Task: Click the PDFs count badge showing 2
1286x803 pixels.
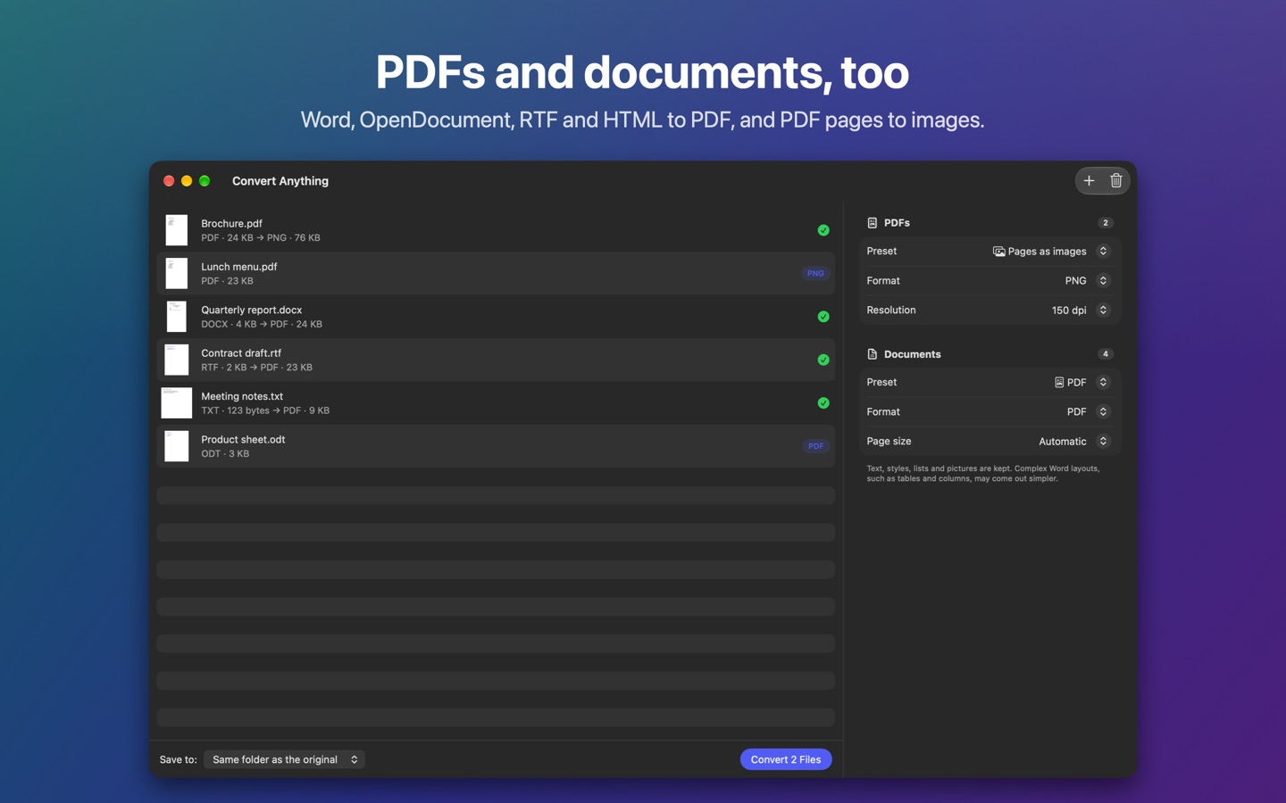Action: pyautogui.click(x=1106, y=223)
